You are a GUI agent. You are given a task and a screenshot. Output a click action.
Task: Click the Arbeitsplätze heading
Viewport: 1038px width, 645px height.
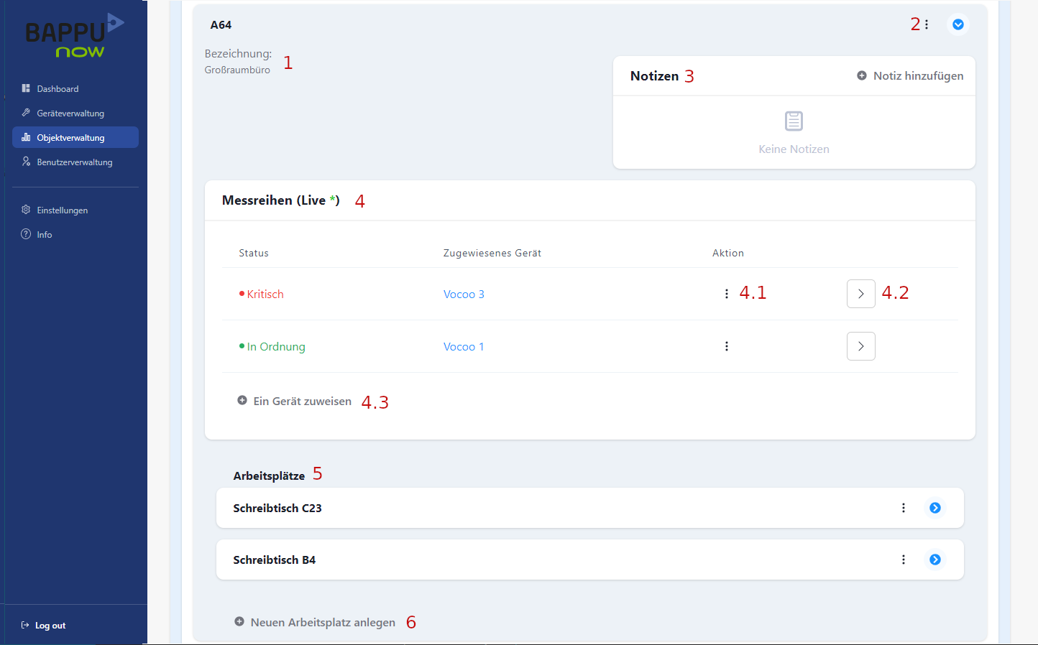tap(269, 475)
